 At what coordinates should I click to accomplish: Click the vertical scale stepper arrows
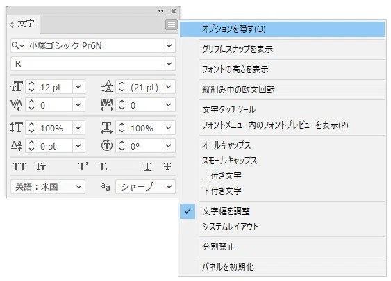[x=31, y=128]
